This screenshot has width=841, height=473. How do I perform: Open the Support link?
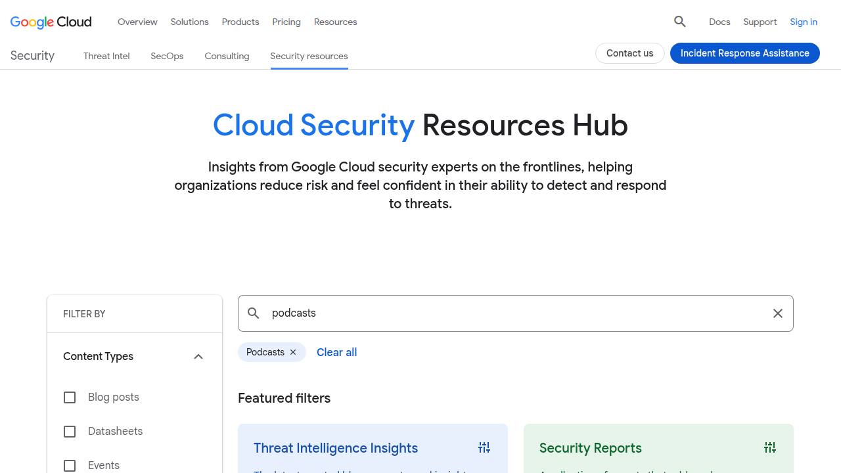760,22
